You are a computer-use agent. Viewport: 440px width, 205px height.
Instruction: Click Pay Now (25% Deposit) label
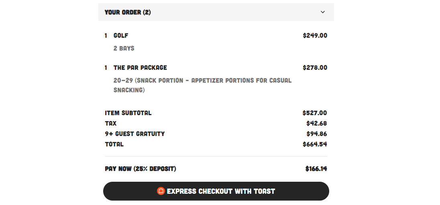point(140,168)
